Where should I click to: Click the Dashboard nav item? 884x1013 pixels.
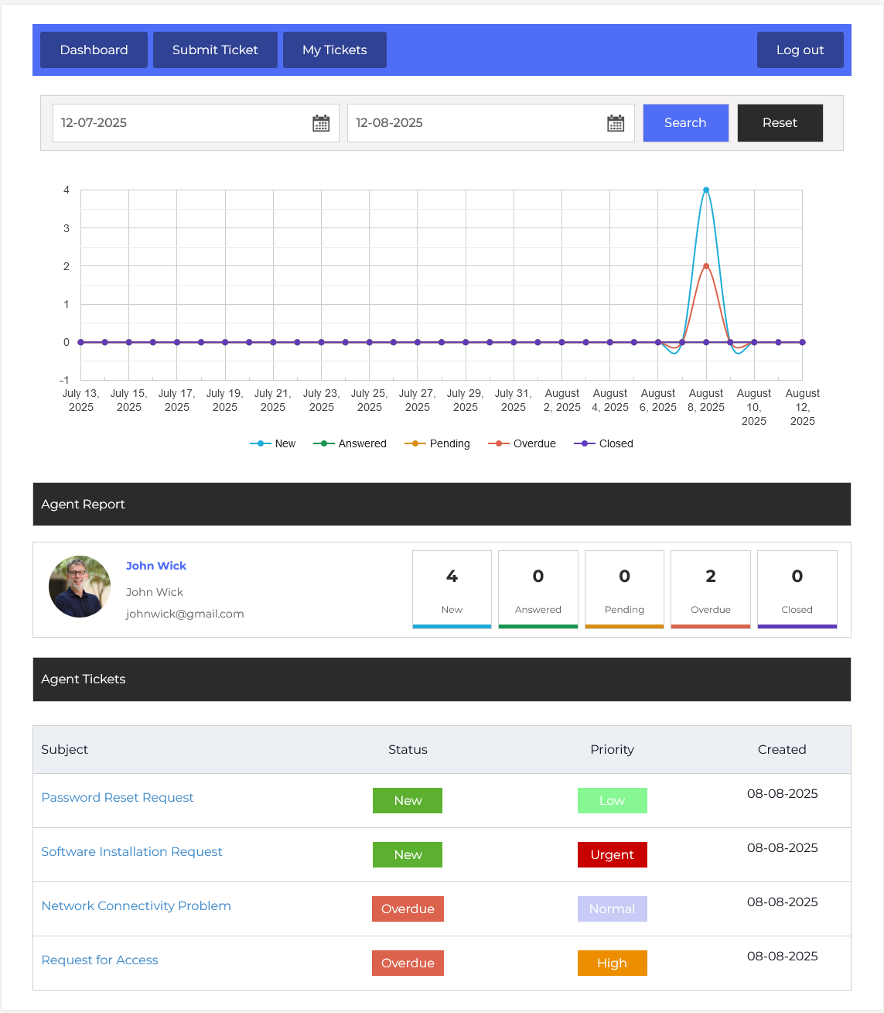tap(94, 50)
